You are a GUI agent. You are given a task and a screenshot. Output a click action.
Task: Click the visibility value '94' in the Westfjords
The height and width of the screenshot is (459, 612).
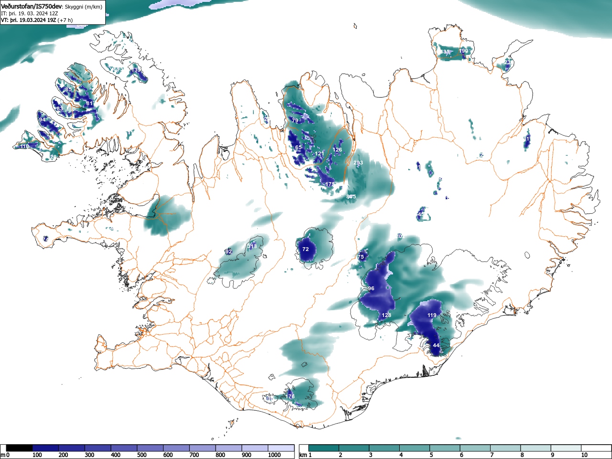tap(42, 120)
